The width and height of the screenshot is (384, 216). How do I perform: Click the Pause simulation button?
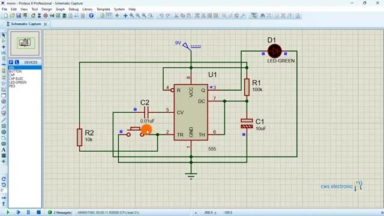tap(28, 212)
